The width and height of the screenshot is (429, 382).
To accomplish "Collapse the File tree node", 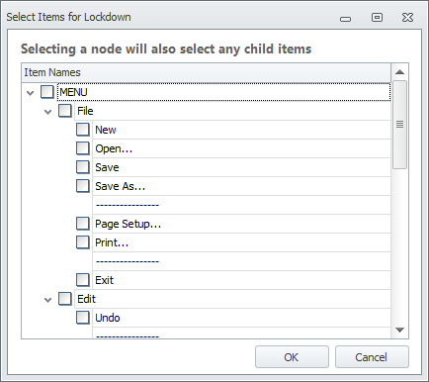I will point(48,112).
